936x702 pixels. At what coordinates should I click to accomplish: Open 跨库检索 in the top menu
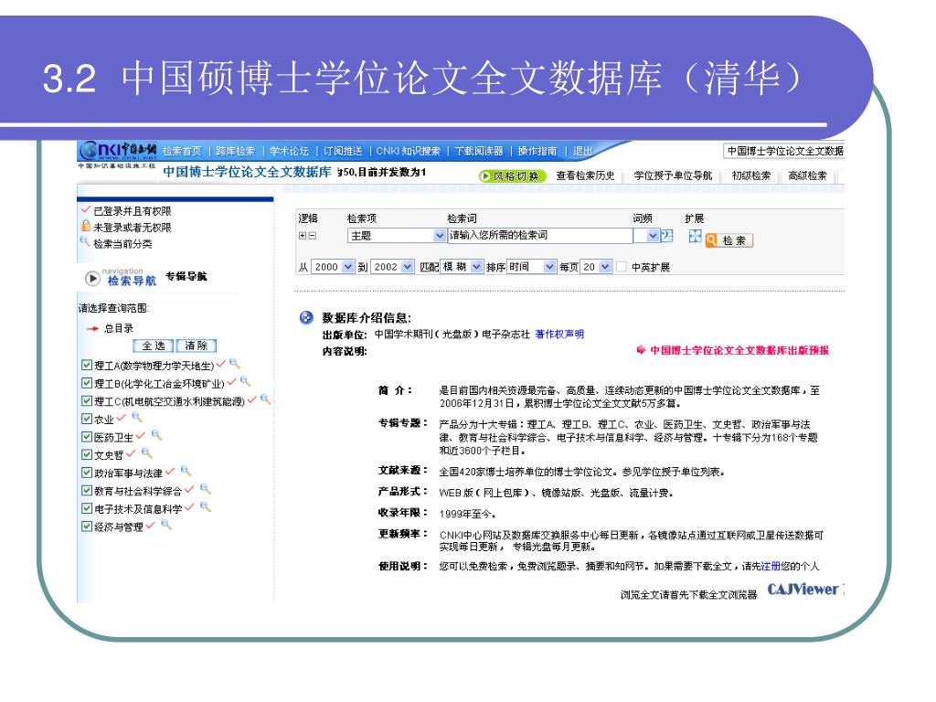point(235,152)
